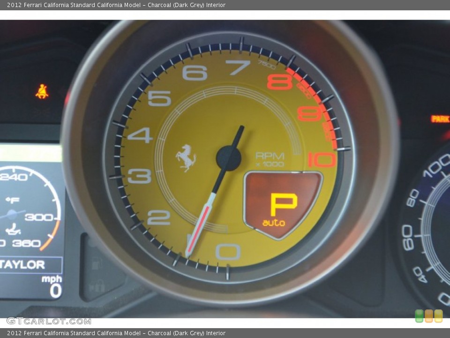Click the small 7500 marking on tachometer
450x338 pixels.
(267, 65)
